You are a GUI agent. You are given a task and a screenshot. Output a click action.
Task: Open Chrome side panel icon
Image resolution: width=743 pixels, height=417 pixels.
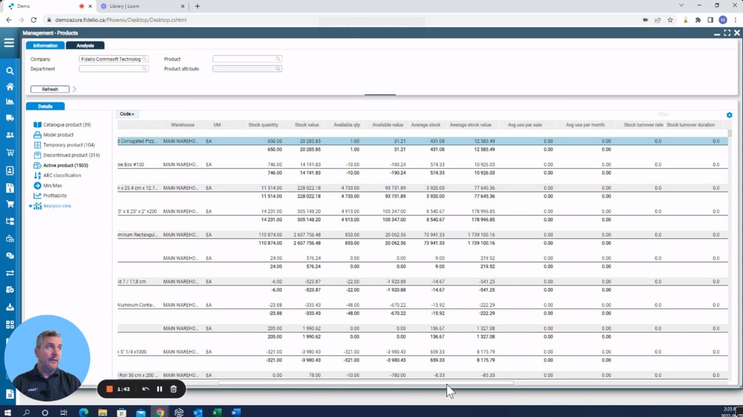coord(710,20)
